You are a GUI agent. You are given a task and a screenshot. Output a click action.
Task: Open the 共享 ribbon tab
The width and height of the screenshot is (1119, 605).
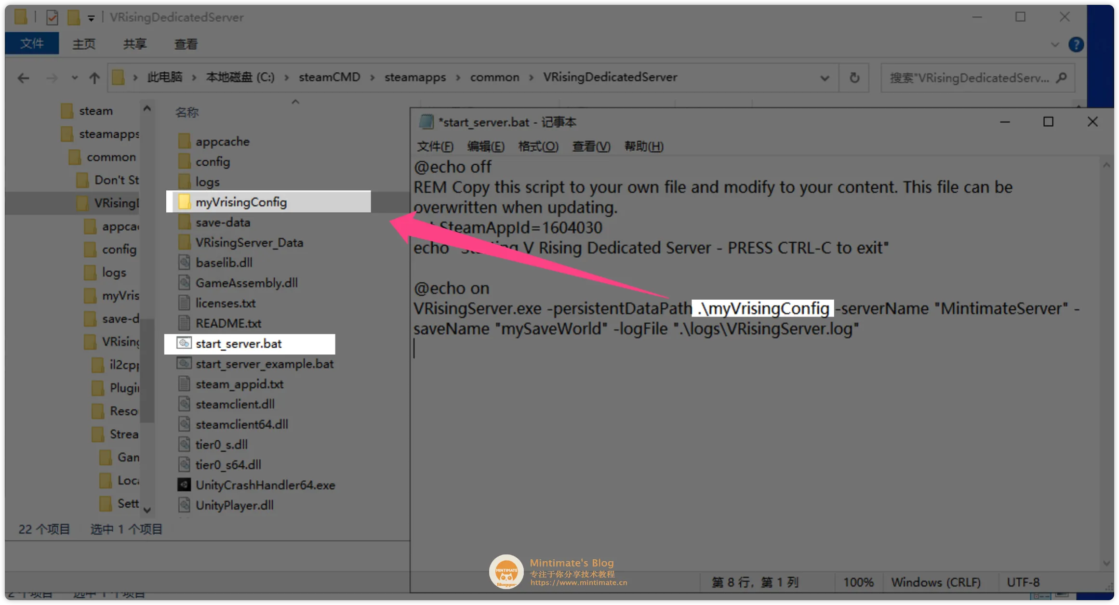click(x=134, y=44)
